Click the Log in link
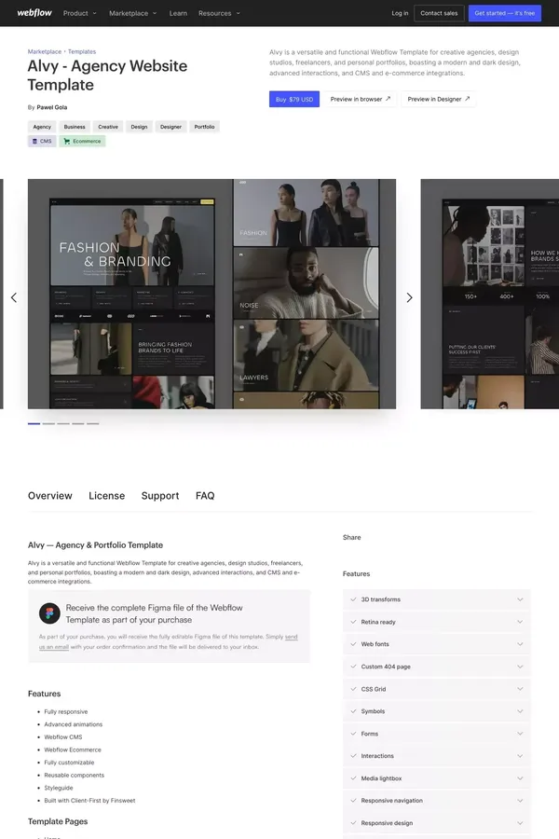This screenshot has height=839, width=559. [x=400, y=13]
